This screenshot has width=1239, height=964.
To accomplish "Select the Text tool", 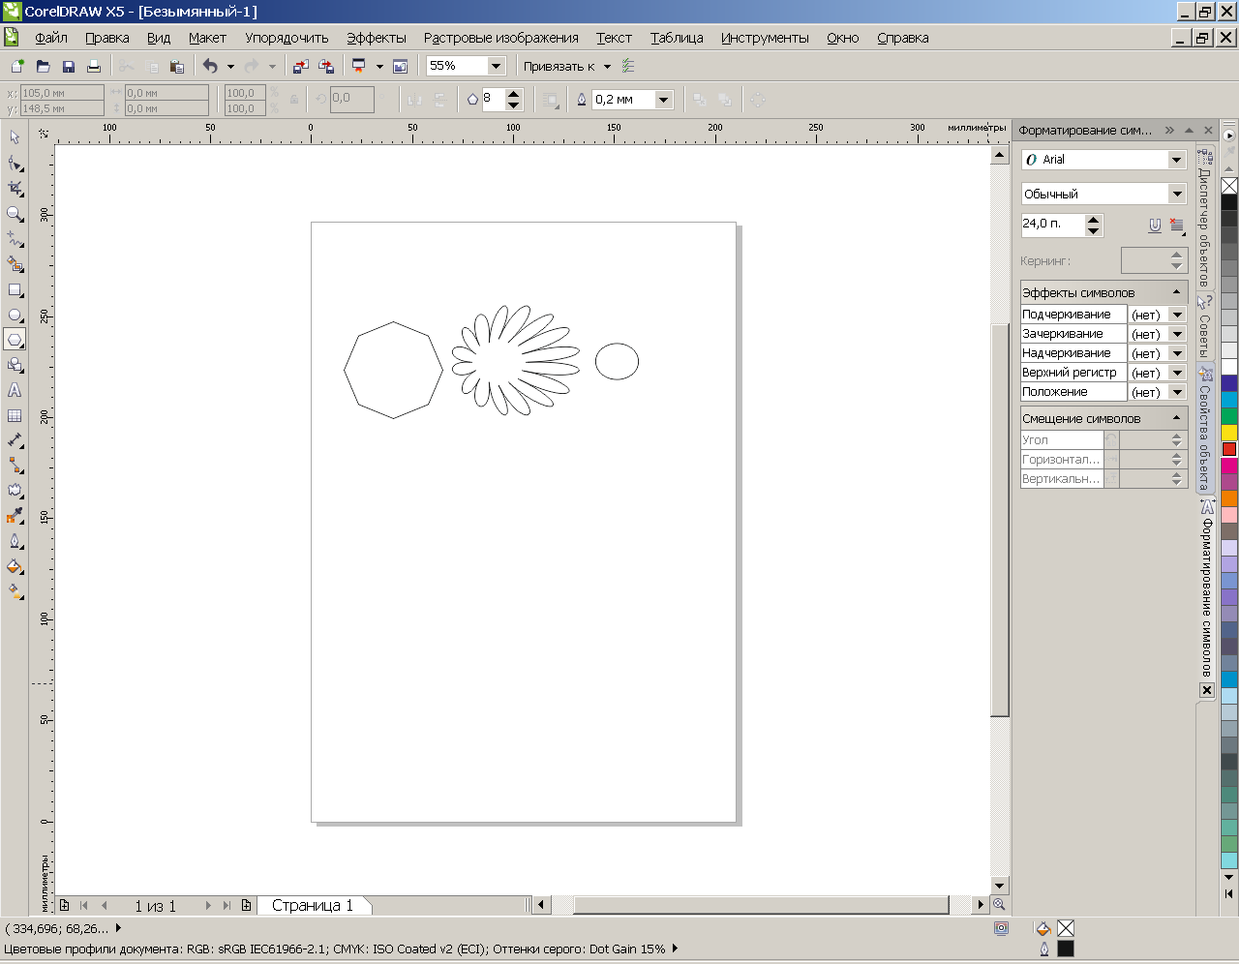I will tap(15, 390).
